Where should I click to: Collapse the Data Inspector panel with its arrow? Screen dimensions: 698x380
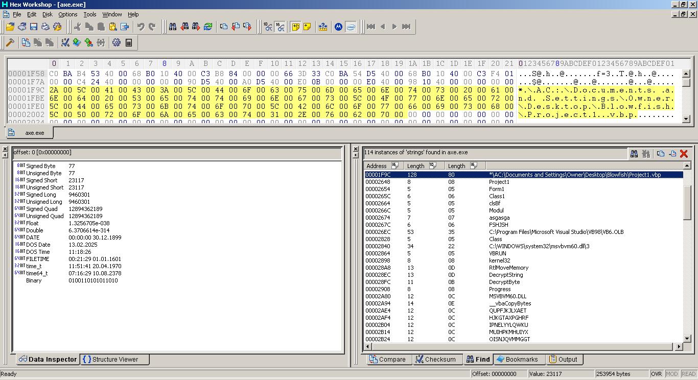click(5, 156)
